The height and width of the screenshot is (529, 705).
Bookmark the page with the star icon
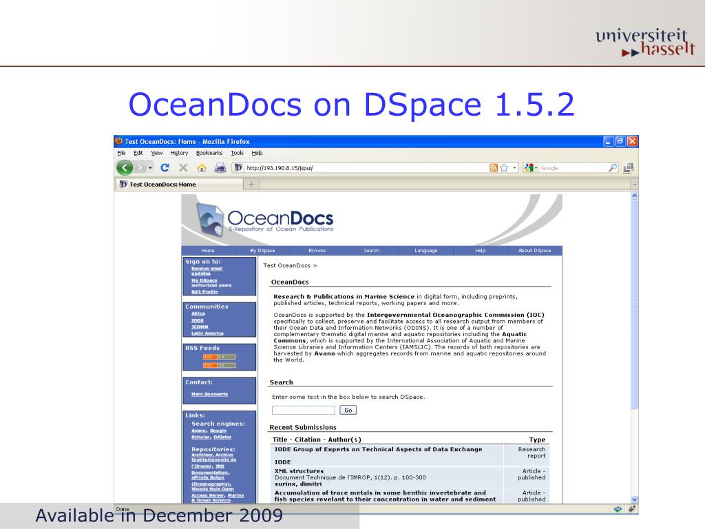504,168
